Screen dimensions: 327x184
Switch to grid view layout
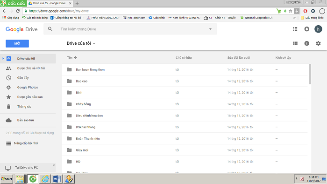(295, 43)
